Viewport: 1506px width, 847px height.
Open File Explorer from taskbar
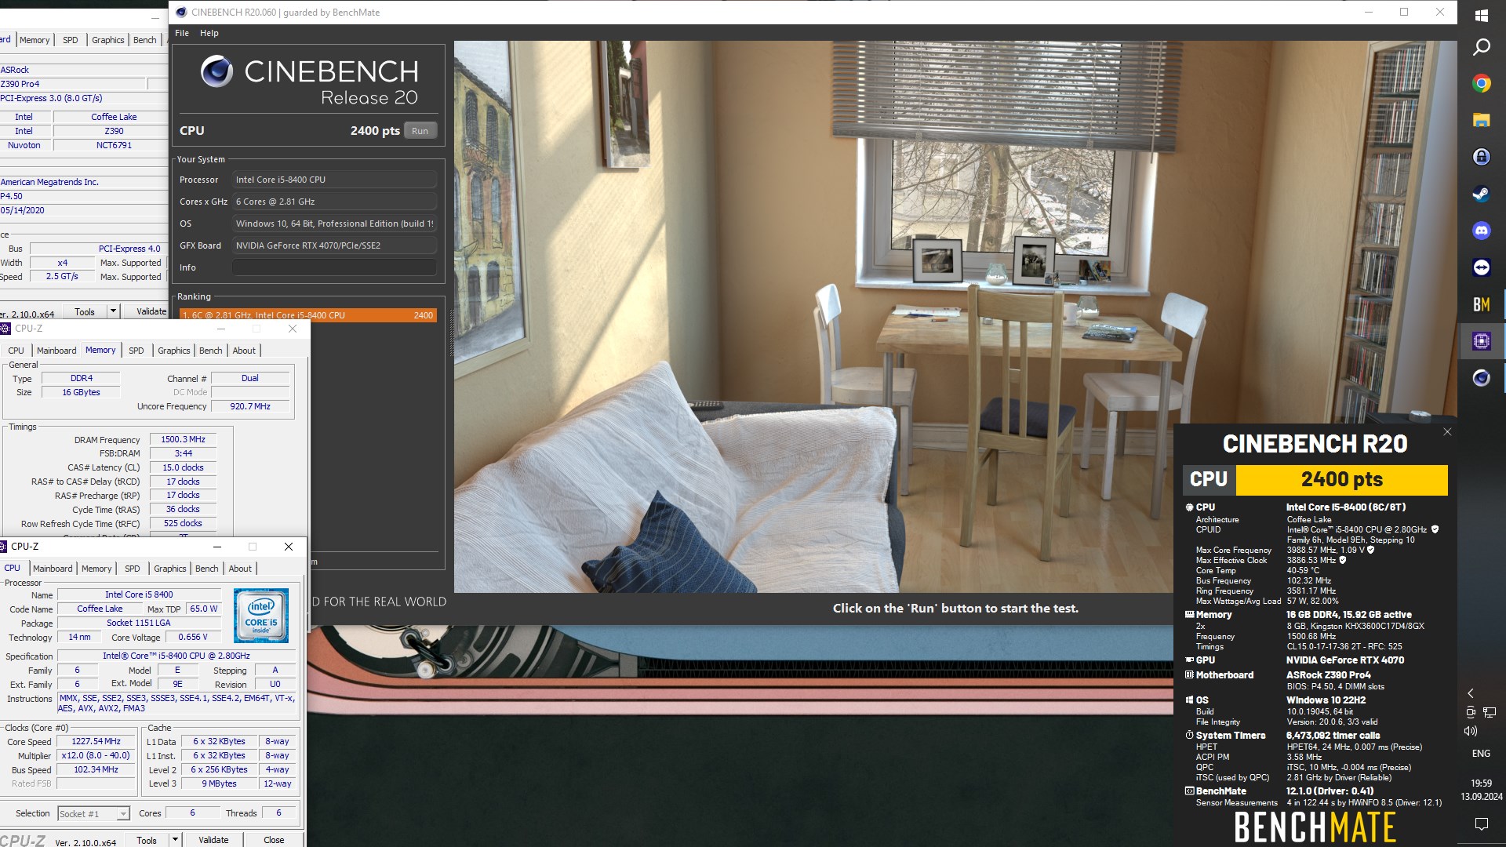pyautogui.click(x=1481, y=120)
